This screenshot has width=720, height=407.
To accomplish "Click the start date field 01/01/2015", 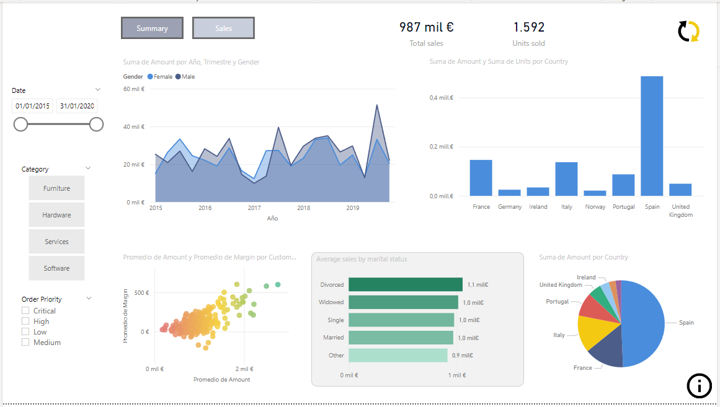I will [32, 106].
